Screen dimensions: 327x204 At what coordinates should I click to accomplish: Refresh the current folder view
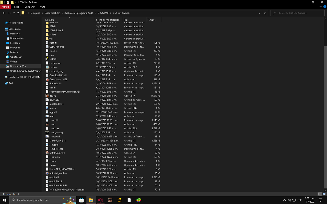265,13
